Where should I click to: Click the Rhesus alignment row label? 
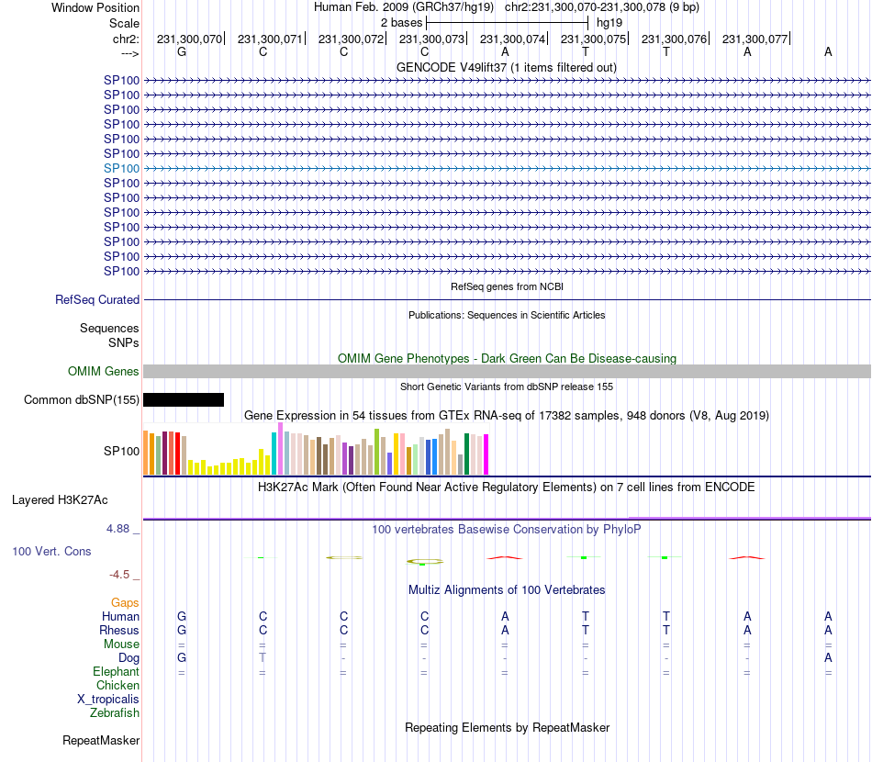[x=119, y=630]
